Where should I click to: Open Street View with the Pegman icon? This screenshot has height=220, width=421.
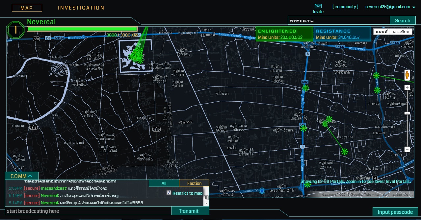pyautogui.click(x=407, y=75)
